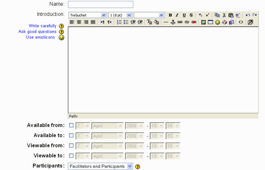Insert an image using toolbar icon
Image resolution: width=265 pixels, height=170 pixels.
pyautogui.click(x=203, y=22)
